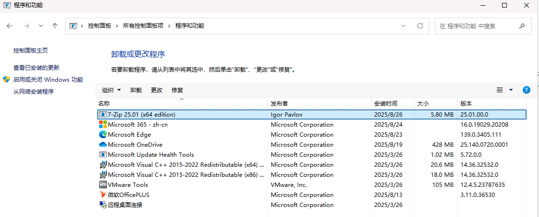The width and height of the screenshot is (539, 217).
Task: Click the control panel icon in address bar
Action: (73, 26)
